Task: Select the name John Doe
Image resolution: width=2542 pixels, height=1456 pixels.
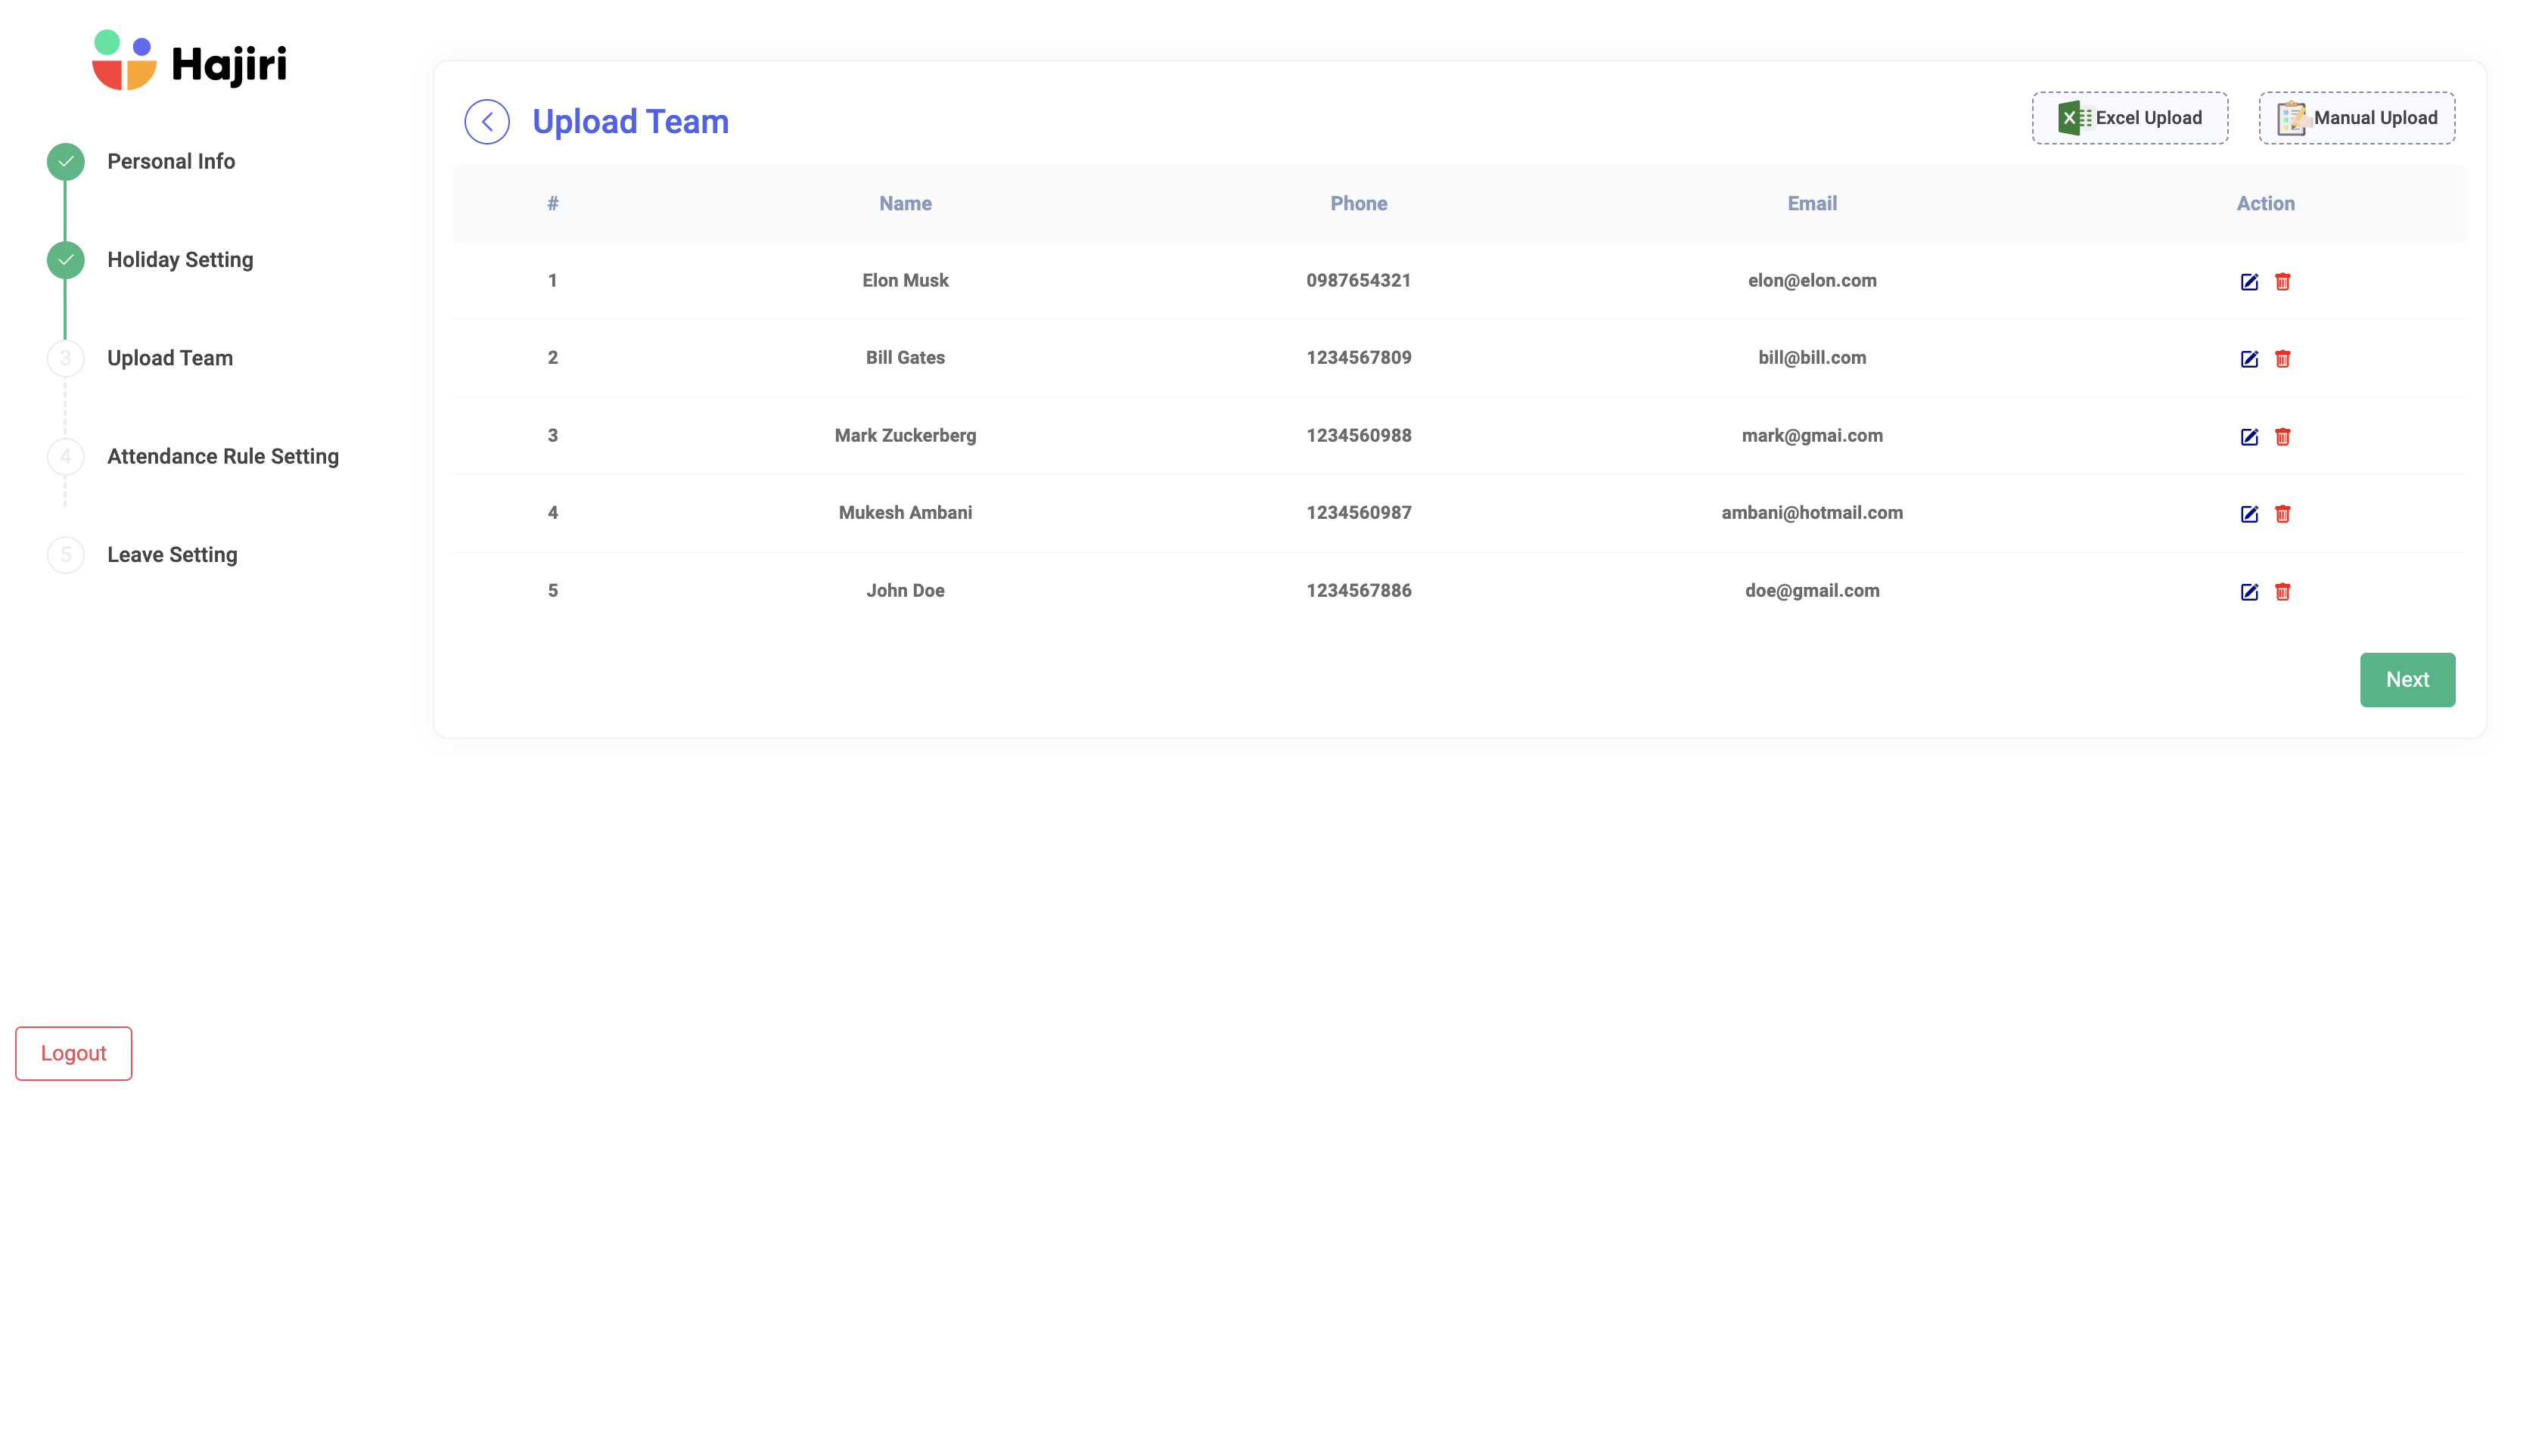Action: pos(905,591)
